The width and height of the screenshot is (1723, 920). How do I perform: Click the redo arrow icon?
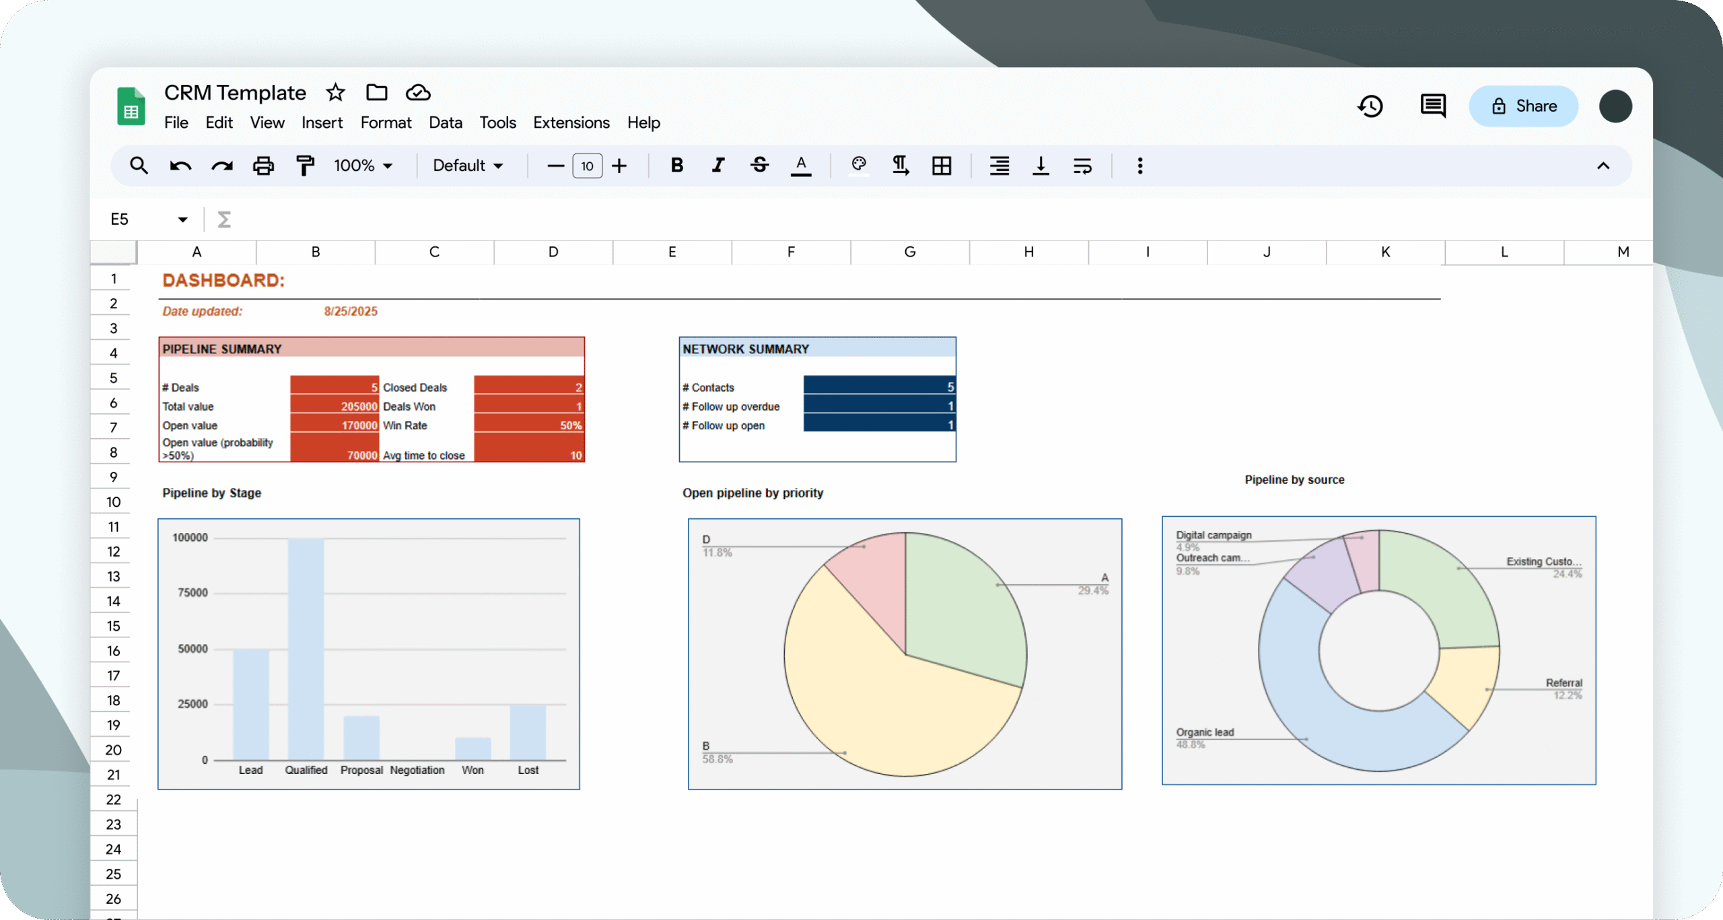[x=221, y=166]
